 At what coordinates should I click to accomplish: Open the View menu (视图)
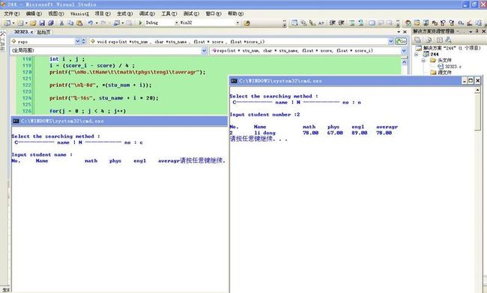tap(56, 13)
